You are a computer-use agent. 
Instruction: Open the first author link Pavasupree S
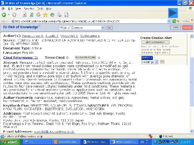[x=33, y=36]
